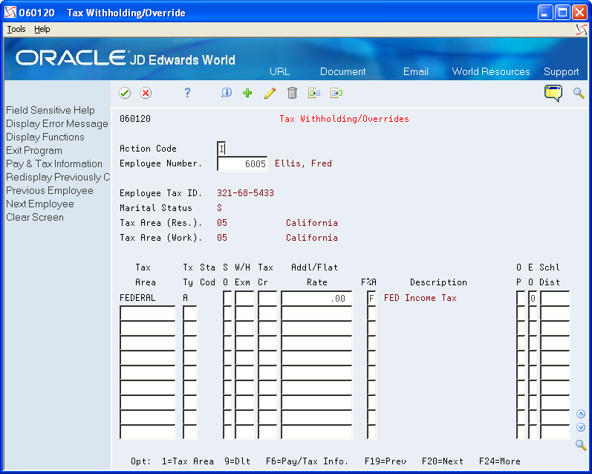
Task: Click the FEDERAL tax area text
Action: (137, 298)
